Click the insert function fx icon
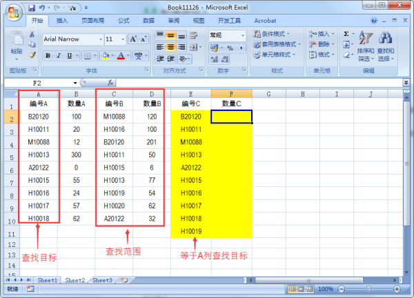414x298 pixels. (x=110, y=82)
